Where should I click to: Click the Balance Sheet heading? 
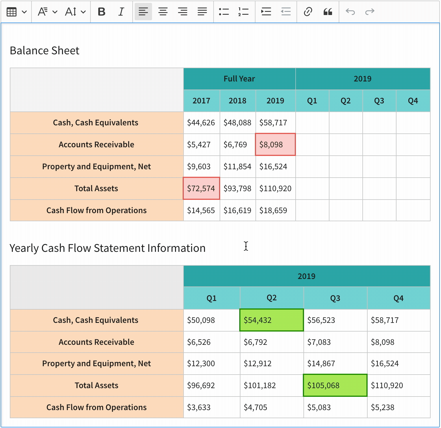tap(45, 50)
